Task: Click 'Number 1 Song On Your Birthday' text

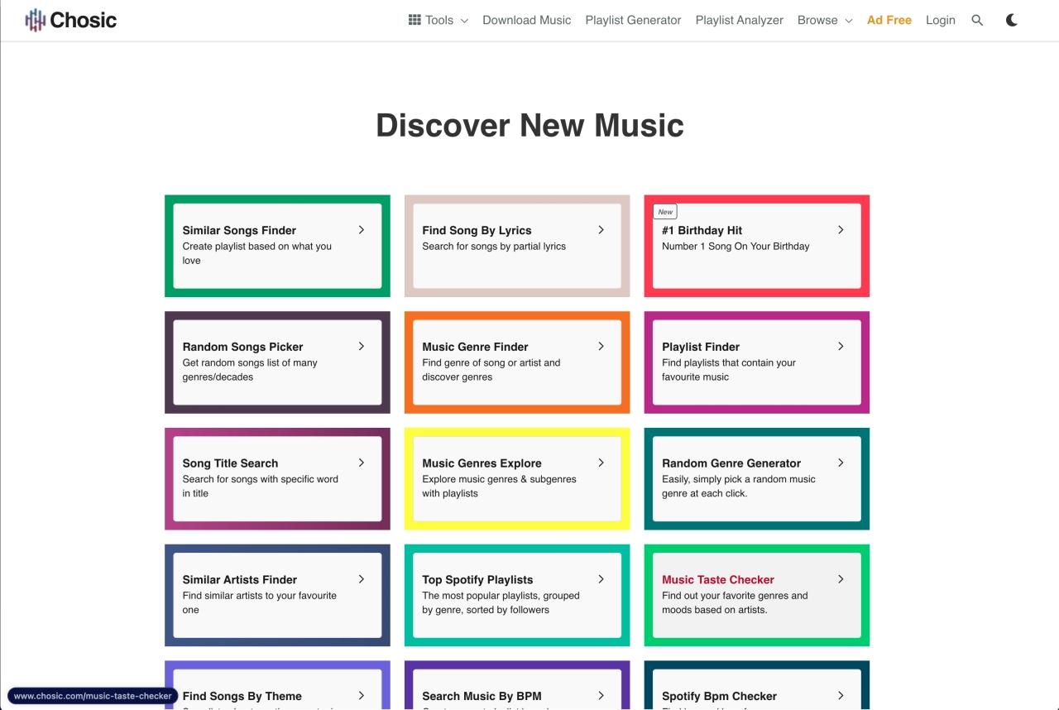Action: (x=736, y=247)
